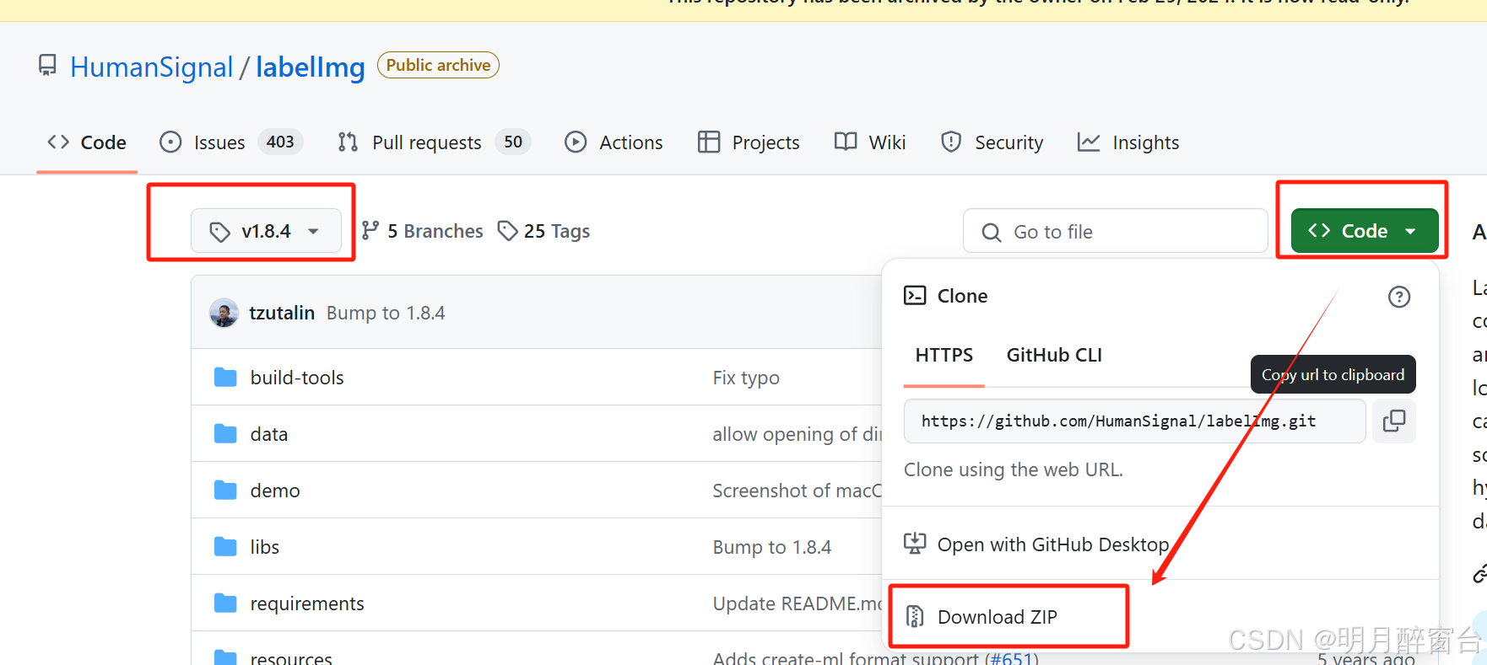The image size is (1487, 665).
Task: Open the #651 pull request link
Action: (1010, 657)
